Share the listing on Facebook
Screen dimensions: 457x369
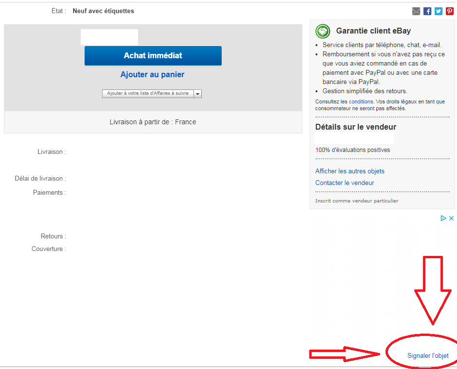(x=427, y=11)
